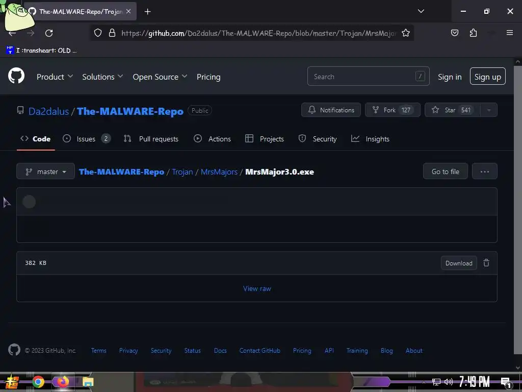Bookmark this page with the star icon
The width and height of the screenshot is (522, 392).
(x=405, y=33)
